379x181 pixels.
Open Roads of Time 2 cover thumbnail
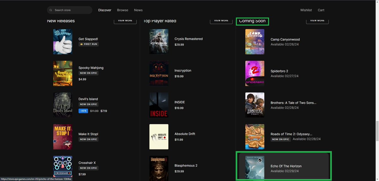255,137
